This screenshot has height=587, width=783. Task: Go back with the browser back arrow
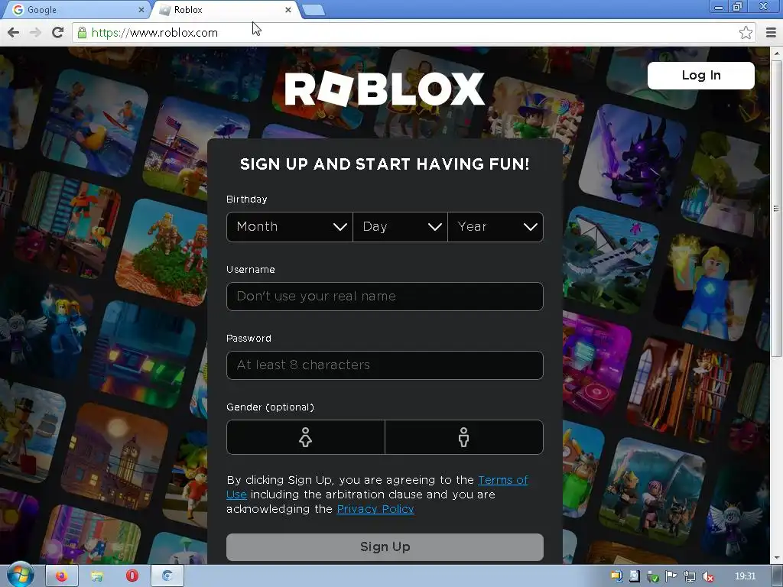coord(14,32)
